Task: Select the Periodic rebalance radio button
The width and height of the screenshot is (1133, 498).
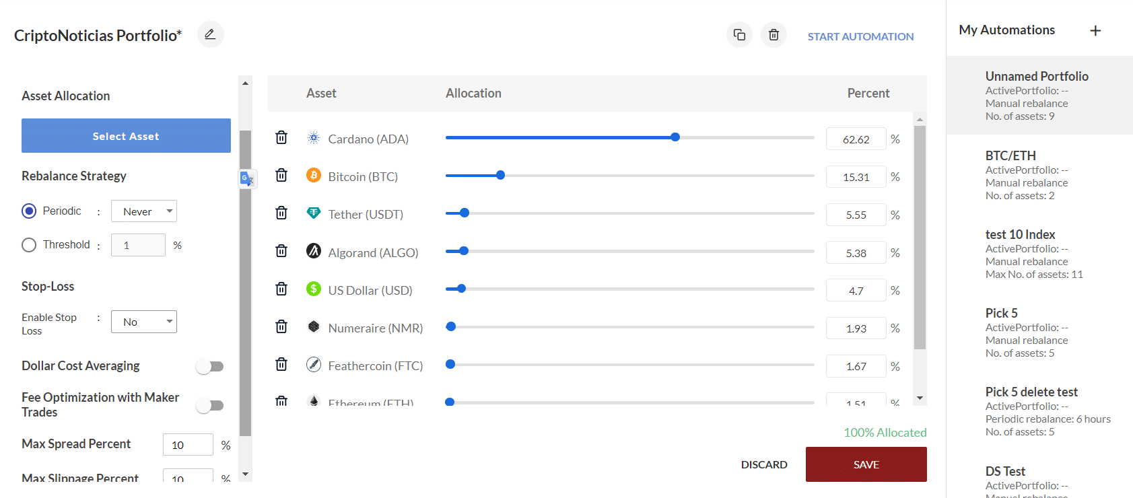Action: tap(29, 211)
